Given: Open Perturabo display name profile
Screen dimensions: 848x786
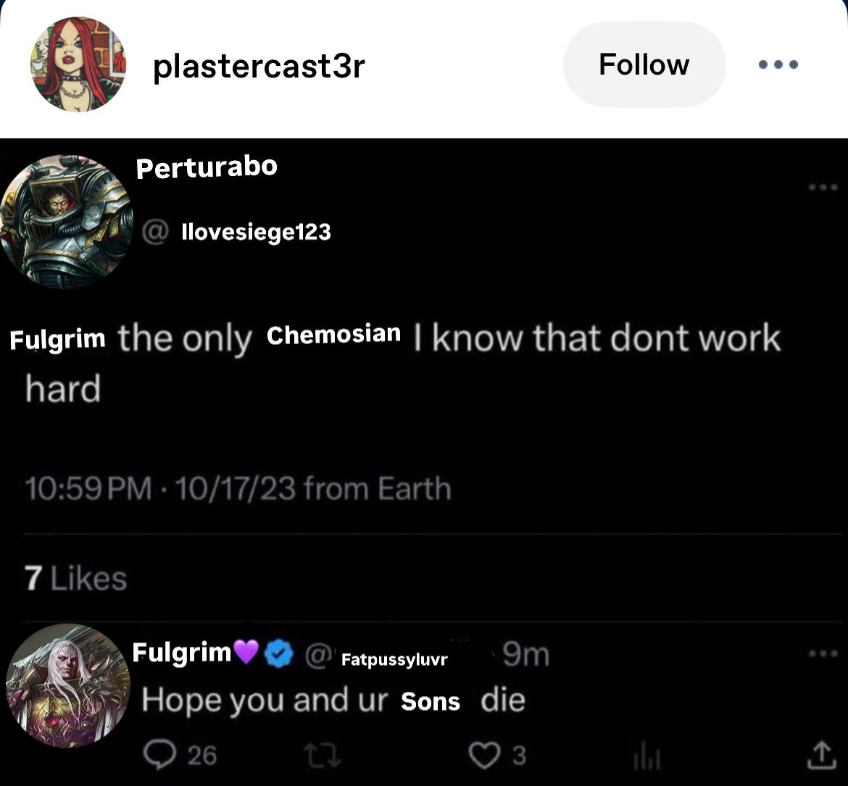Looking at the screenshot, I should tap(207, 167).
